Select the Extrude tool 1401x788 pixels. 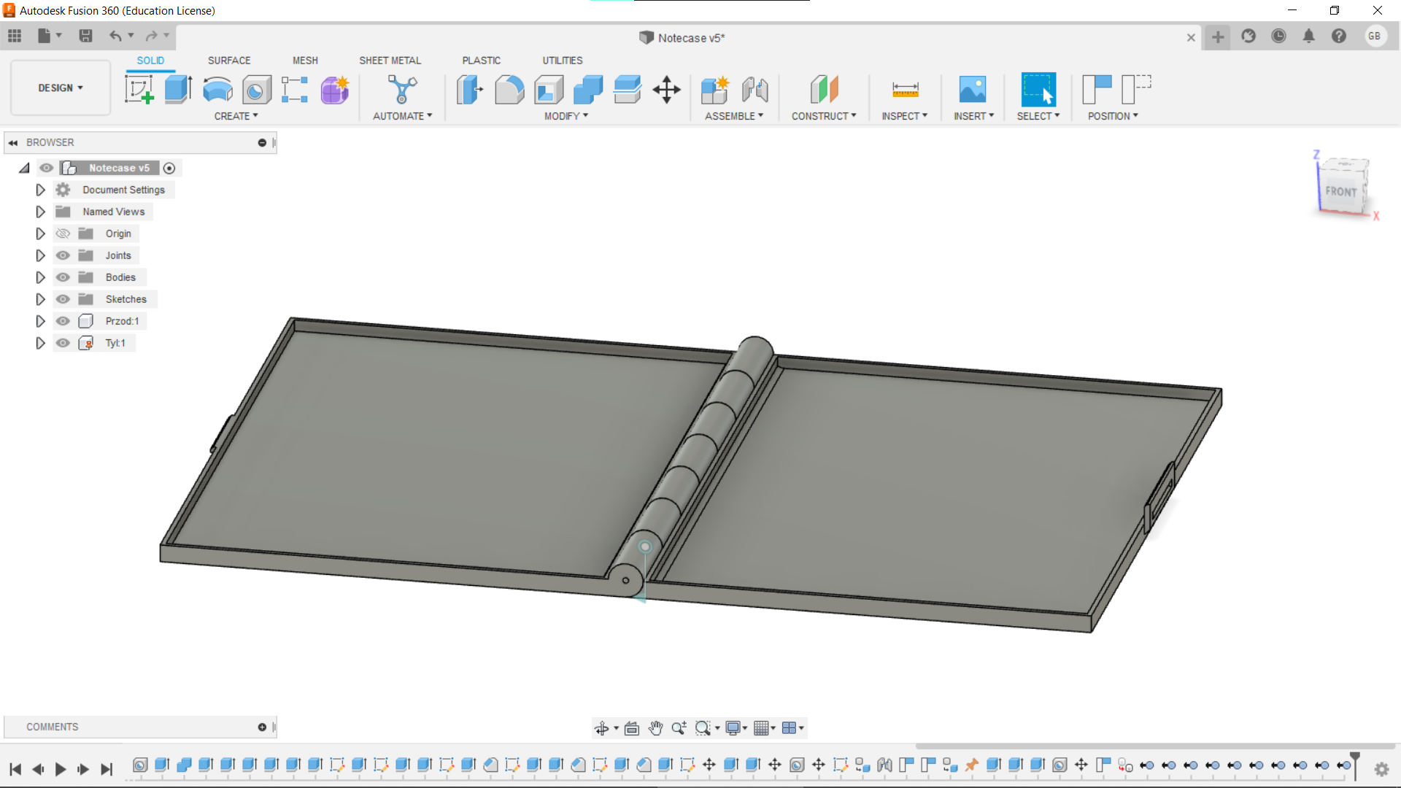pyautogui.click(x=178, y=90)
